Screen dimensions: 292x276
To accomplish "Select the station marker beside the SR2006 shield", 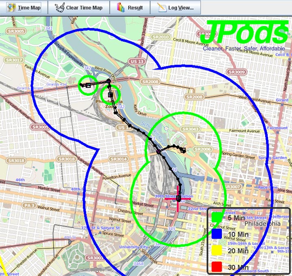I will [x=183, y=151].
